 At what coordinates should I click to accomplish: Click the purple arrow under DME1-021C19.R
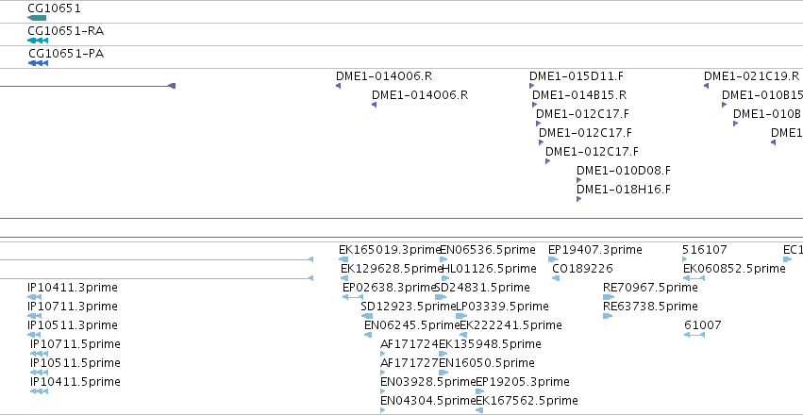(x=706, y=86)
